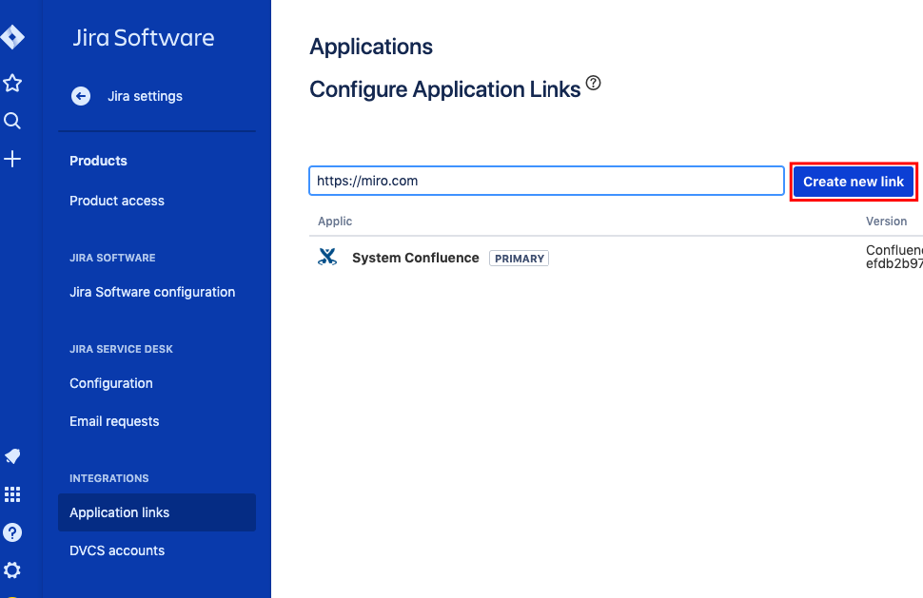Open settings gear icon in sidebar

12,570
